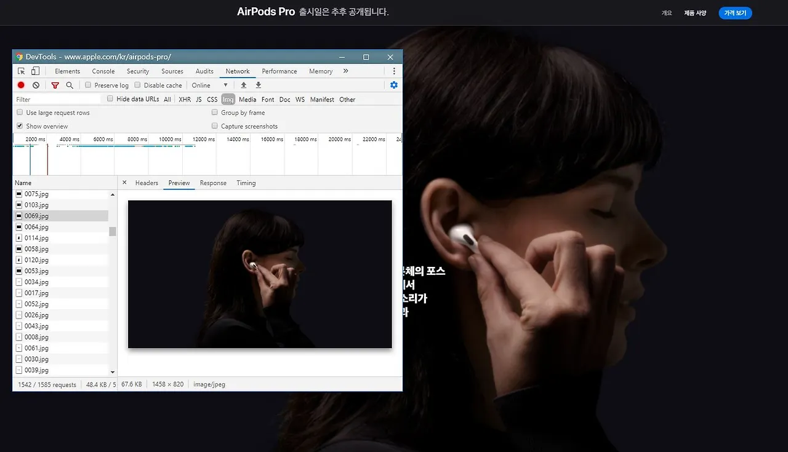
Task: Click the AirPods preview image thumbnail
Action: (x=260, y=274)
